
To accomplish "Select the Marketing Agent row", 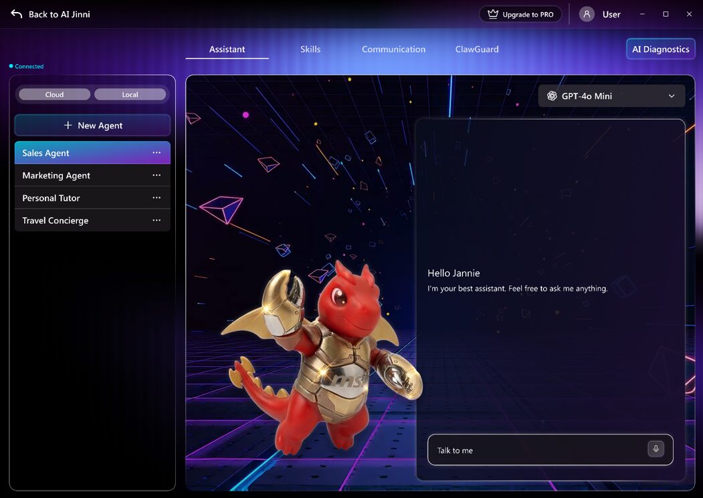I will (x=92, y=175).
